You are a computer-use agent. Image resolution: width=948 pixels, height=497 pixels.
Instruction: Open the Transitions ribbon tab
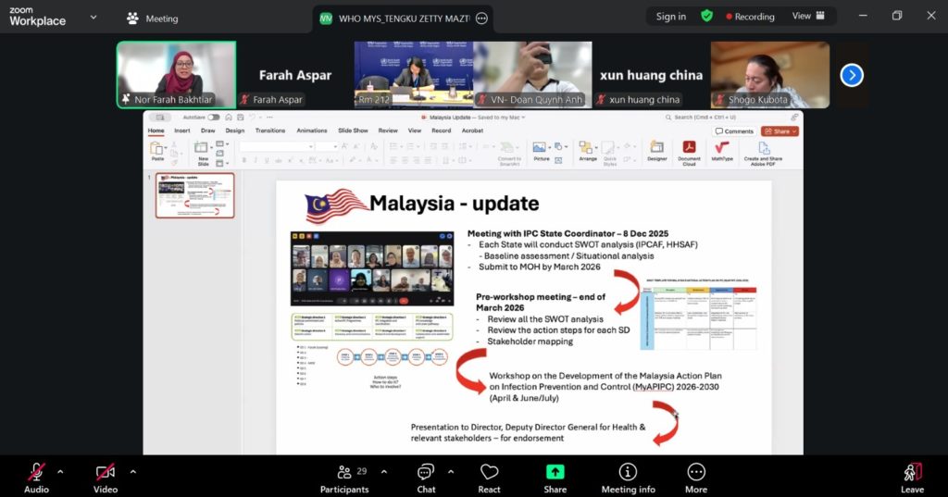(269, 130)
